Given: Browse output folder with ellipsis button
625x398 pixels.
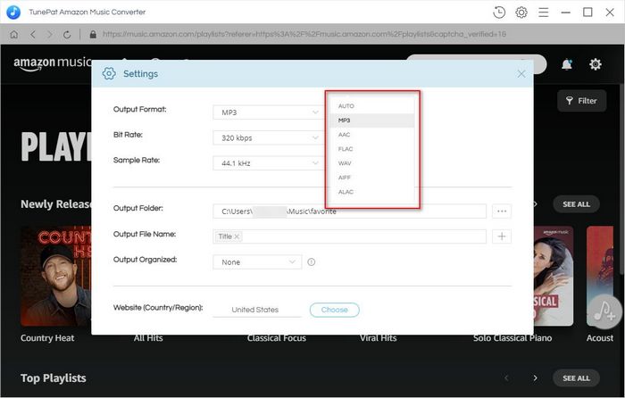Looking at the screenshot, I should click(502, 211).
